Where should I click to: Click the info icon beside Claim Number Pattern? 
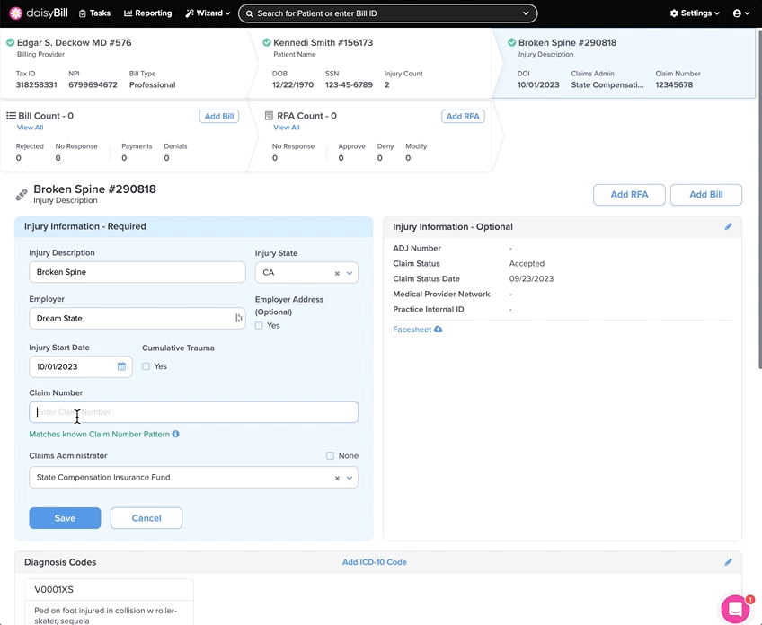point(176,435)
